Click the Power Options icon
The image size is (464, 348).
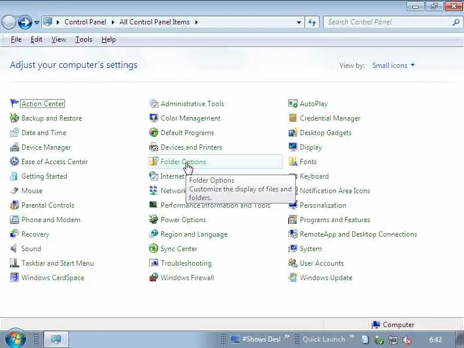(x=154, y=219)
